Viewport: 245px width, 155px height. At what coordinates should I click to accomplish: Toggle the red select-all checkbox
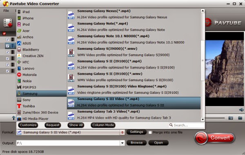(4, 33)
